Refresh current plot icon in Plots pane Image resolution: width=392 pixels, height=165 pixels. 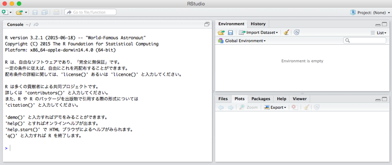pyautogui.click(x=317, y=107)
